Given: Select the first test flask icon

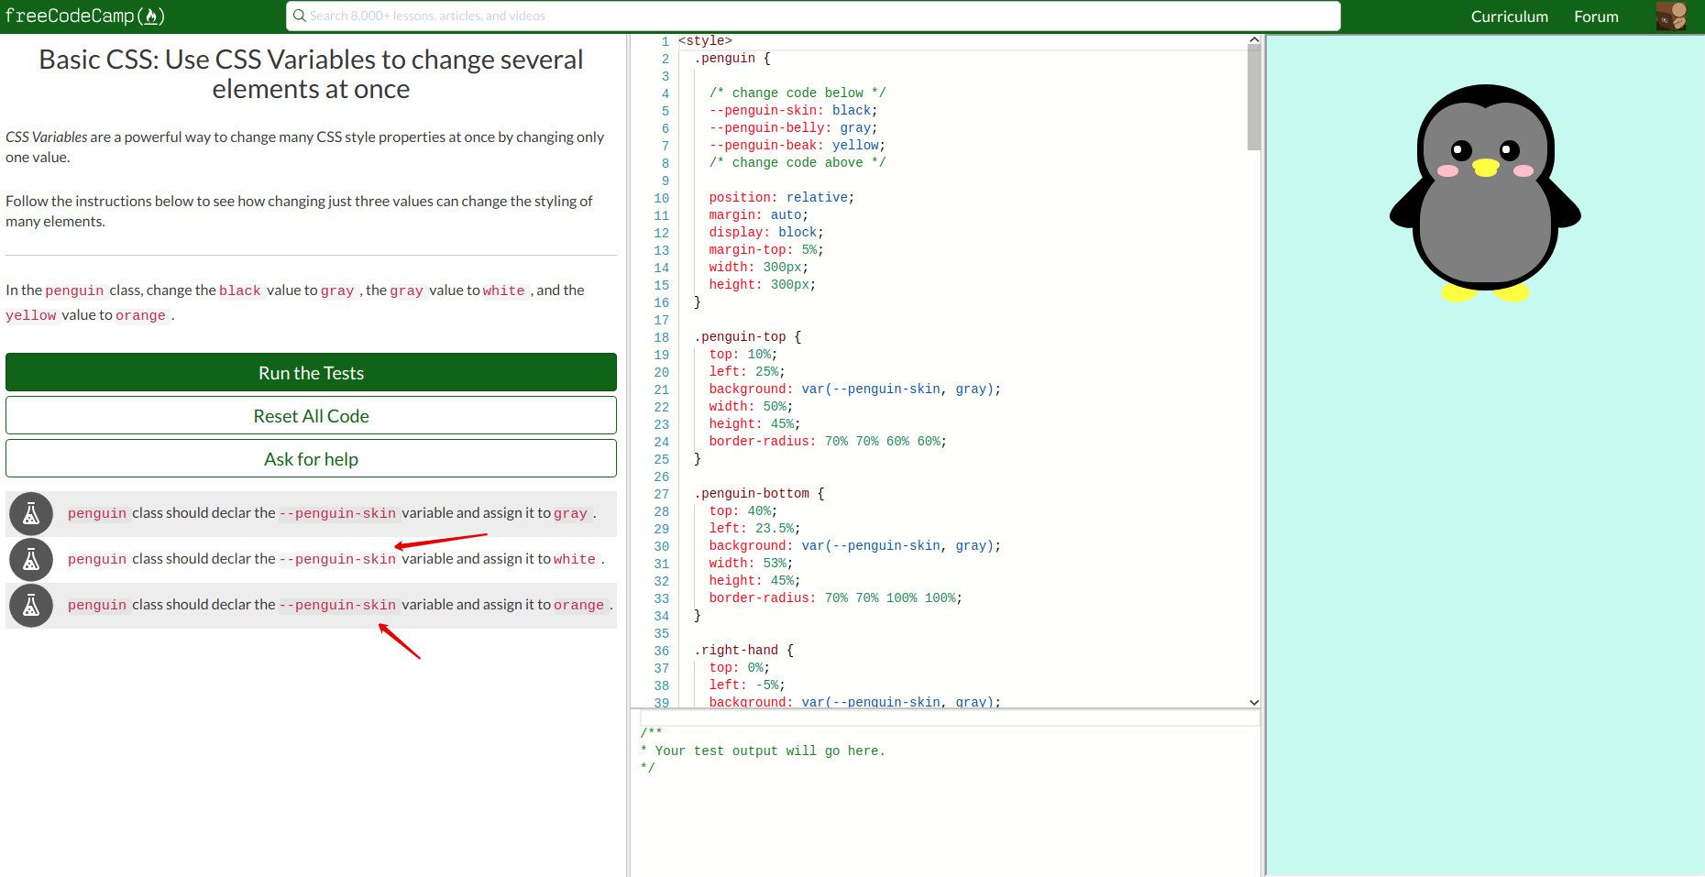Looking at the screenshot, I should click(x=30, y=514).
